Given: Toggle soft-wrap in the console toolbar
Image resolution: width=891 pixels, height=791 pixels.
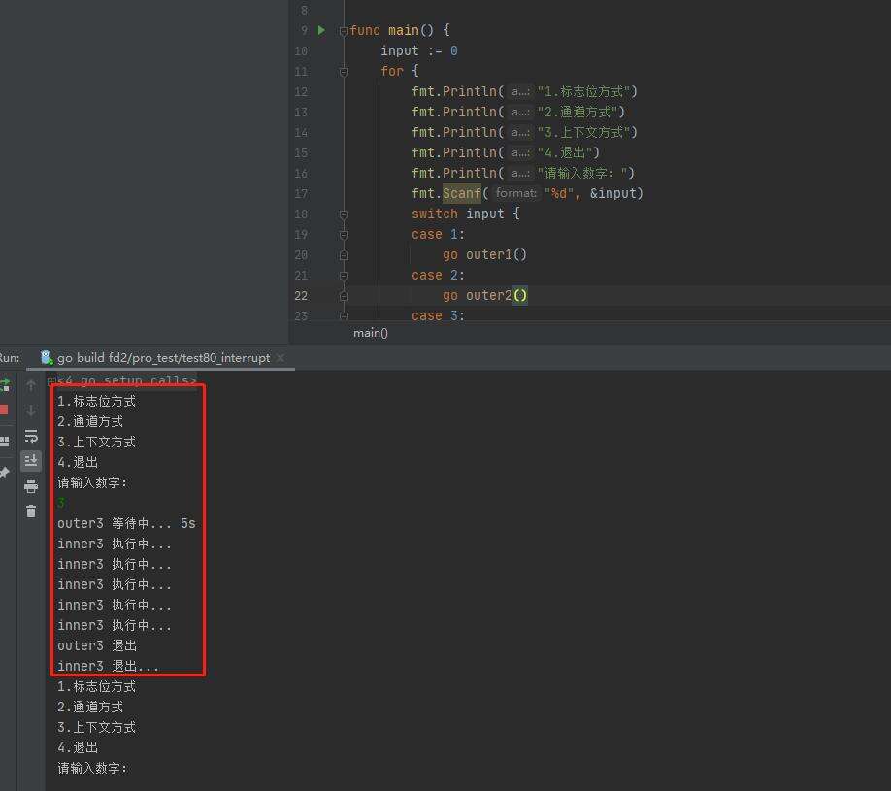Looking at the screenshot, I should (31, 436).
